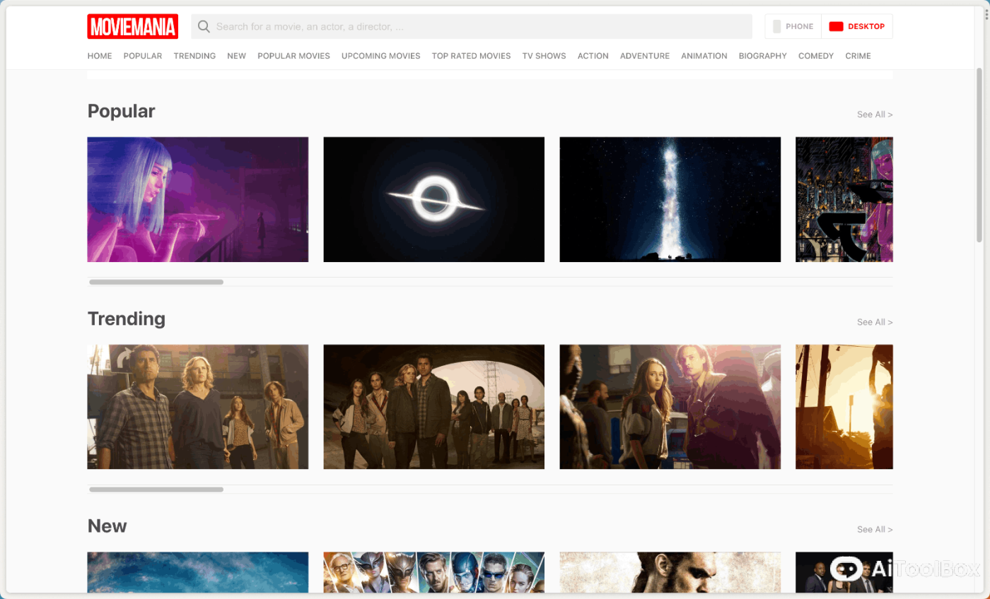Click Trending row horizontal scrollbar
This screenshot has height=599, width=990.
pyautogui.click(x=156, y=490)
